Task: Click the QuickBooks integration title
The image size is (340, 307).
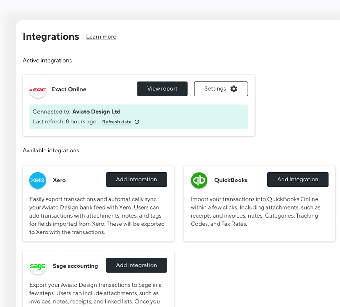Action: 231,180
